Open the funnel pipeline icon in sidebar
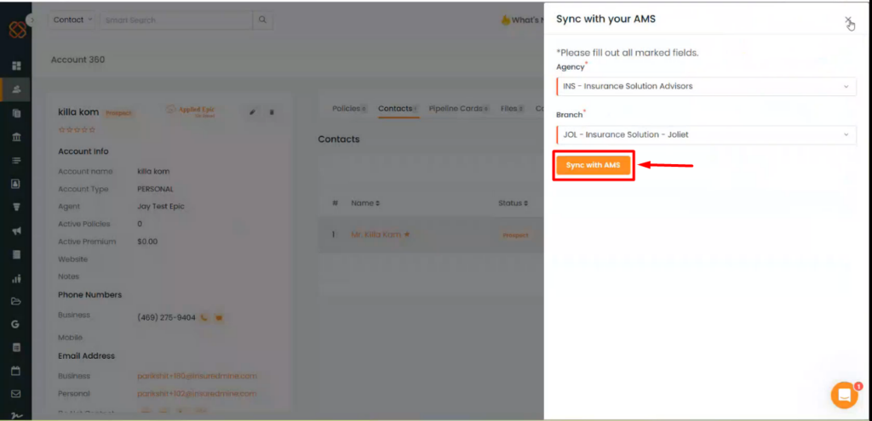The width and height of the screenshot is (872, 421). tap(16, 208)
